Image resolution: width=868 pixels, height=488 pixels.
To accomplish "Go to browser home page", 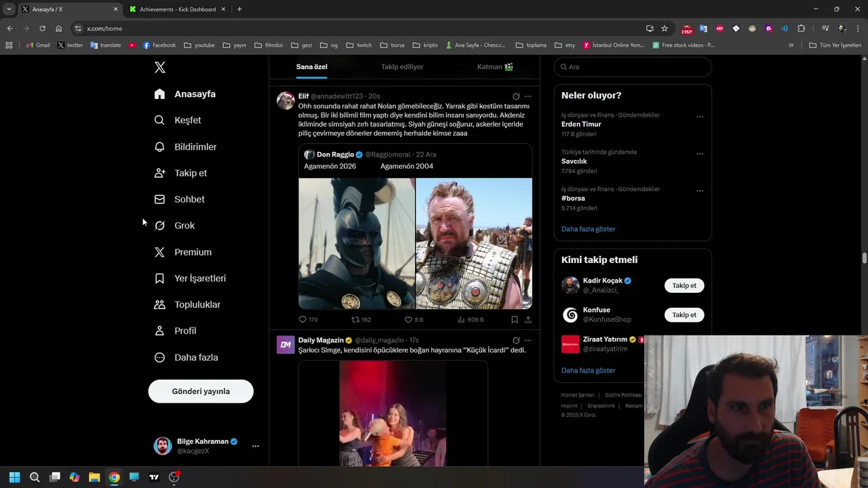I will [58, 28].
